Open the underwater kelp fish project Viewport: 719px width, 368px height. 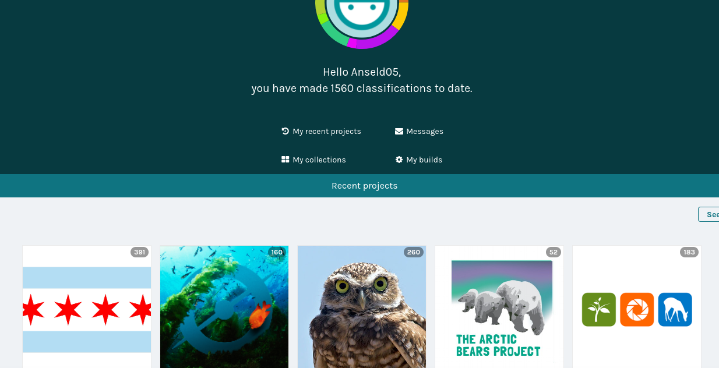(x=224, y=307)
